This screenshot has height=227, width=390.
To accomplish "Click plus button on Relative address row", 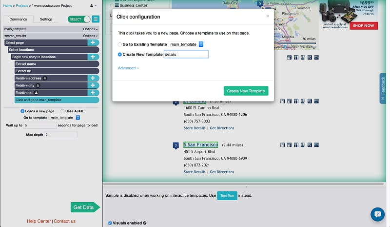I will coord(93,78).
